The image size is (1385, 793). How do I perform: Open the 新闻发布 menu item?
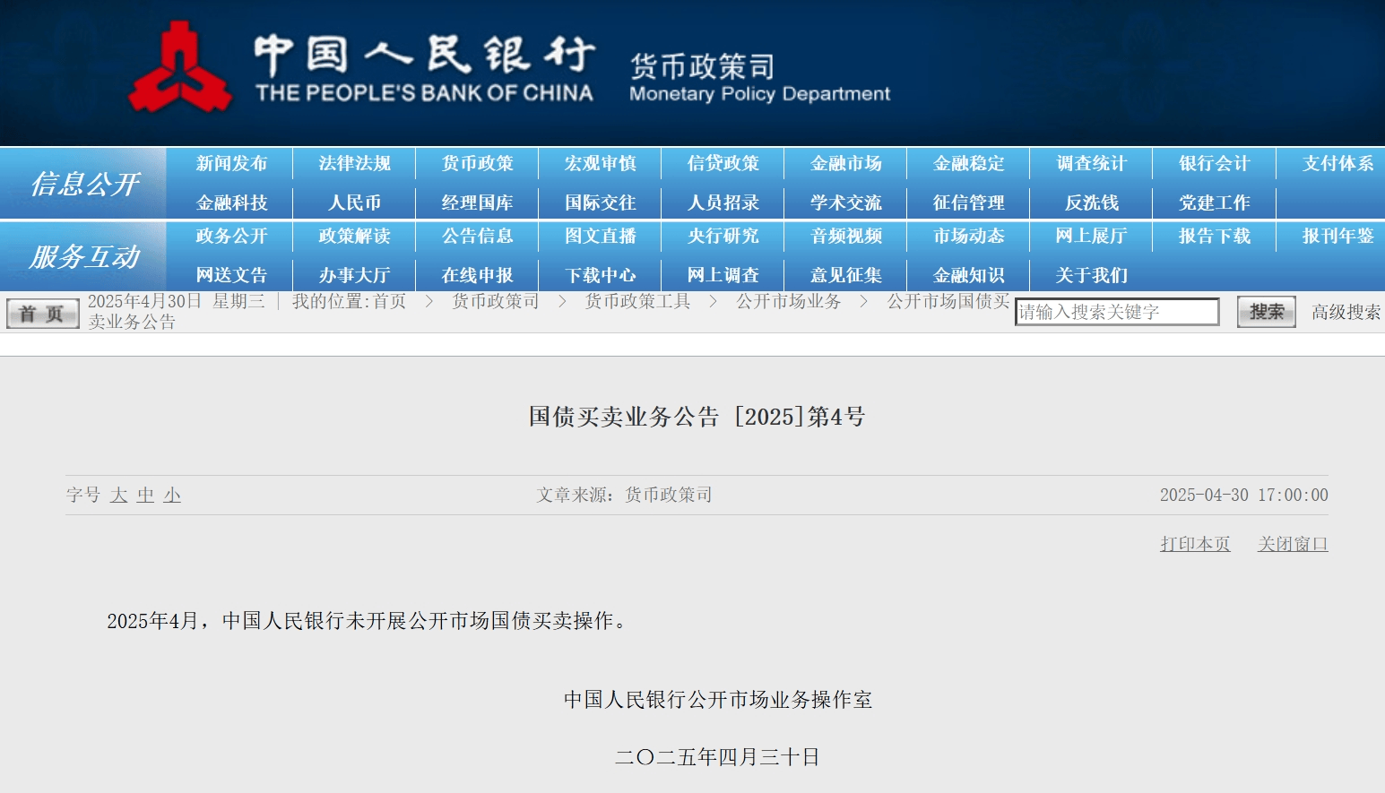pos(231,163)
